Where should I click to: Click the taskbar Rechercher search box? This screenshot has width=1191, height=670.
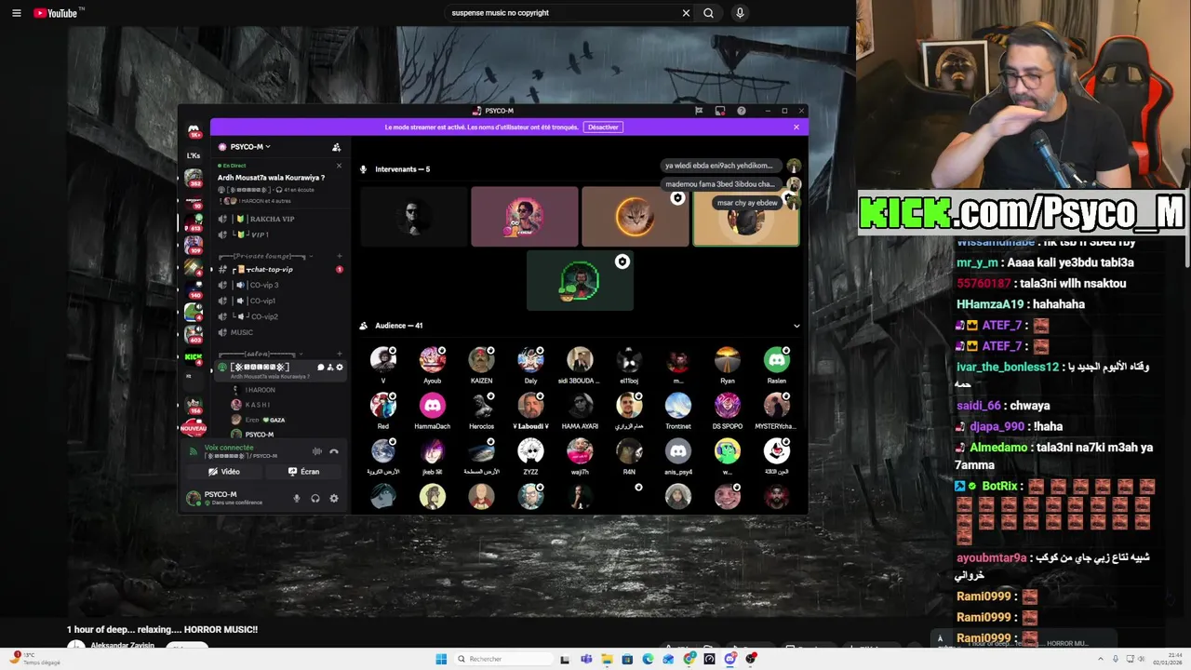(x=502, y=659)
